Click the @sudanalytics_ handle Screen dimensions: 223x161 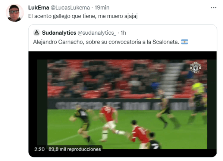(x=97, y=33)
